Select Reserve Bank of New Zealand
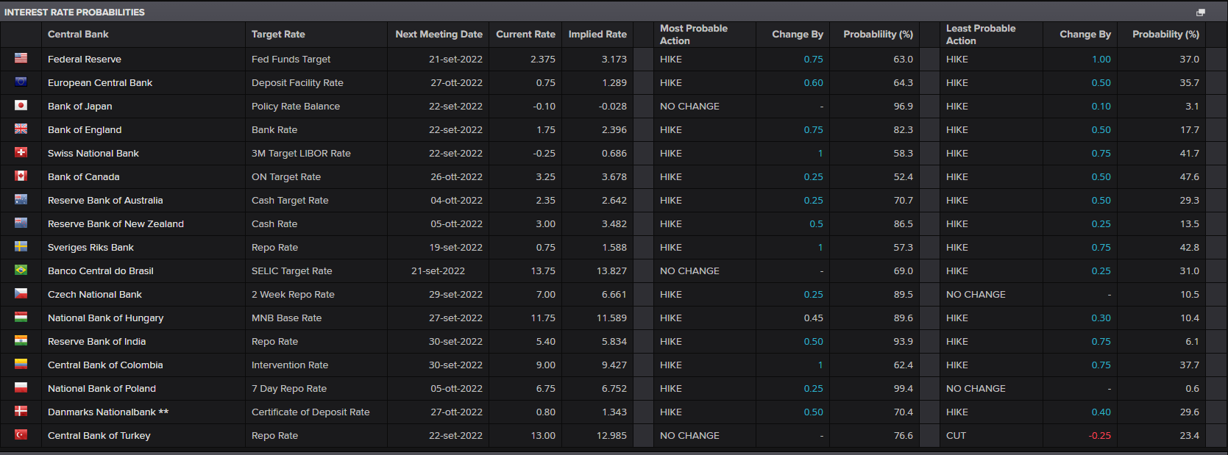The width and height of the screenshot is (1228, 455). (116, 224)
